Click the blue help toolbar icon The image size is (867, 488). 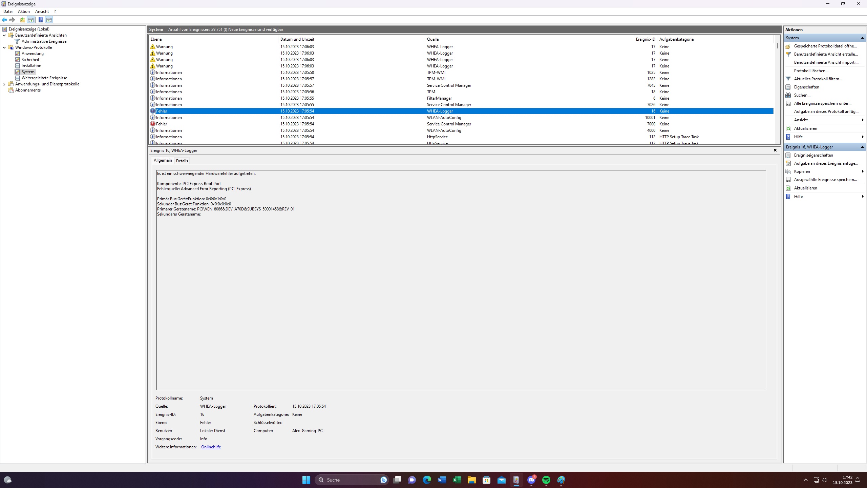(41, 20)
